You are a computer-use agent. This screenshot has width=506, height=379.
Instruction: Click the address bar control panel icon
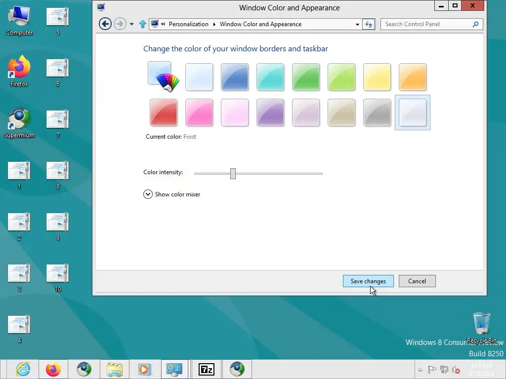tap(155, 24)
